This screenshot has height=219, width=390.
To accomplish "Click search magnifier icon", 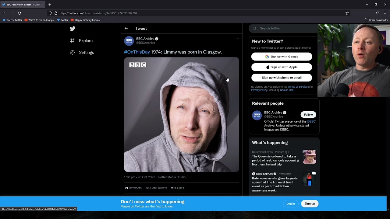I will 254,28.
